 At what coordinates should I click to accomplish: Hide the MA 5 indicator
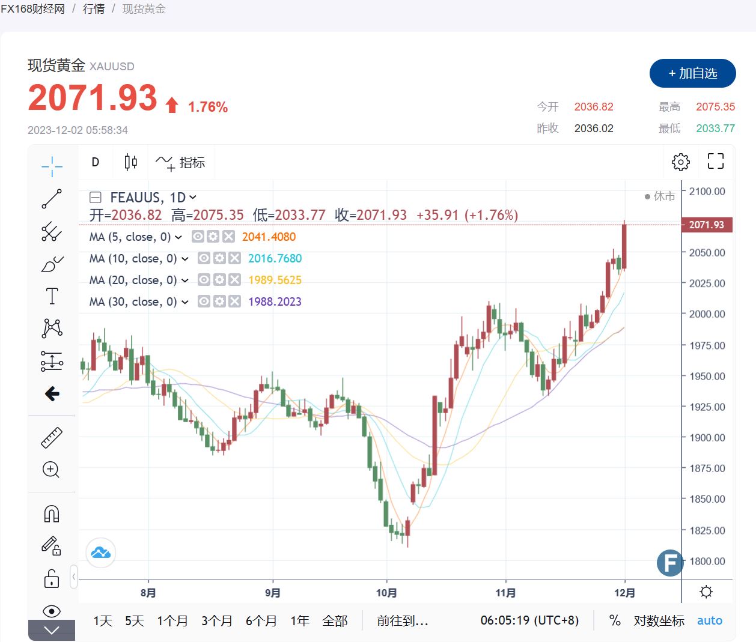198,237
